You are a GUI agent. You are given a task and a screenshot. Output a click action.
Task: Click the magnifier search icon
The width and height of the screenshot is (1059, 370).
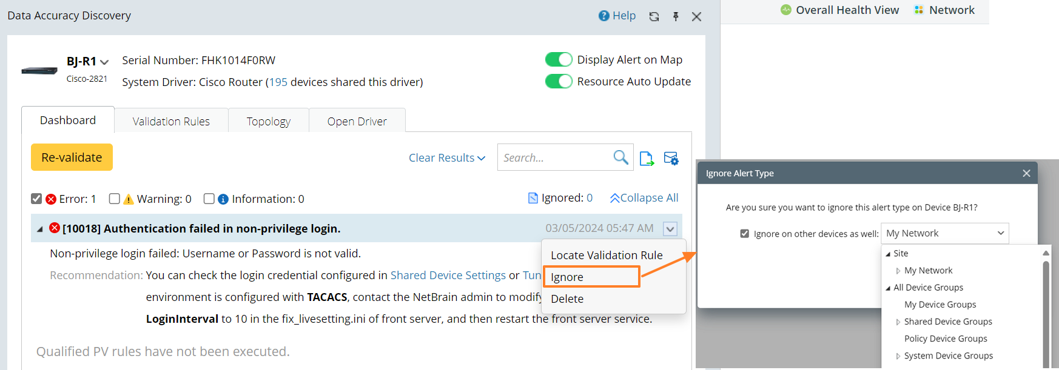[x=620, y=157]
